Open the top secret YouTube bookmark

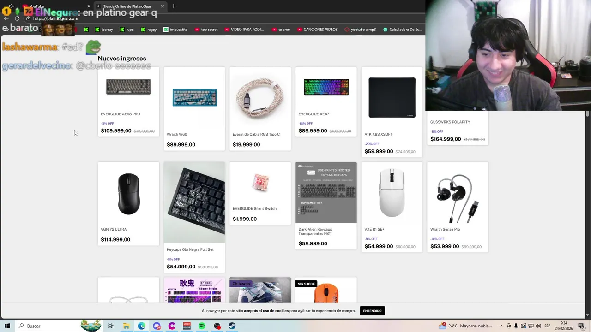coord(206,30)
